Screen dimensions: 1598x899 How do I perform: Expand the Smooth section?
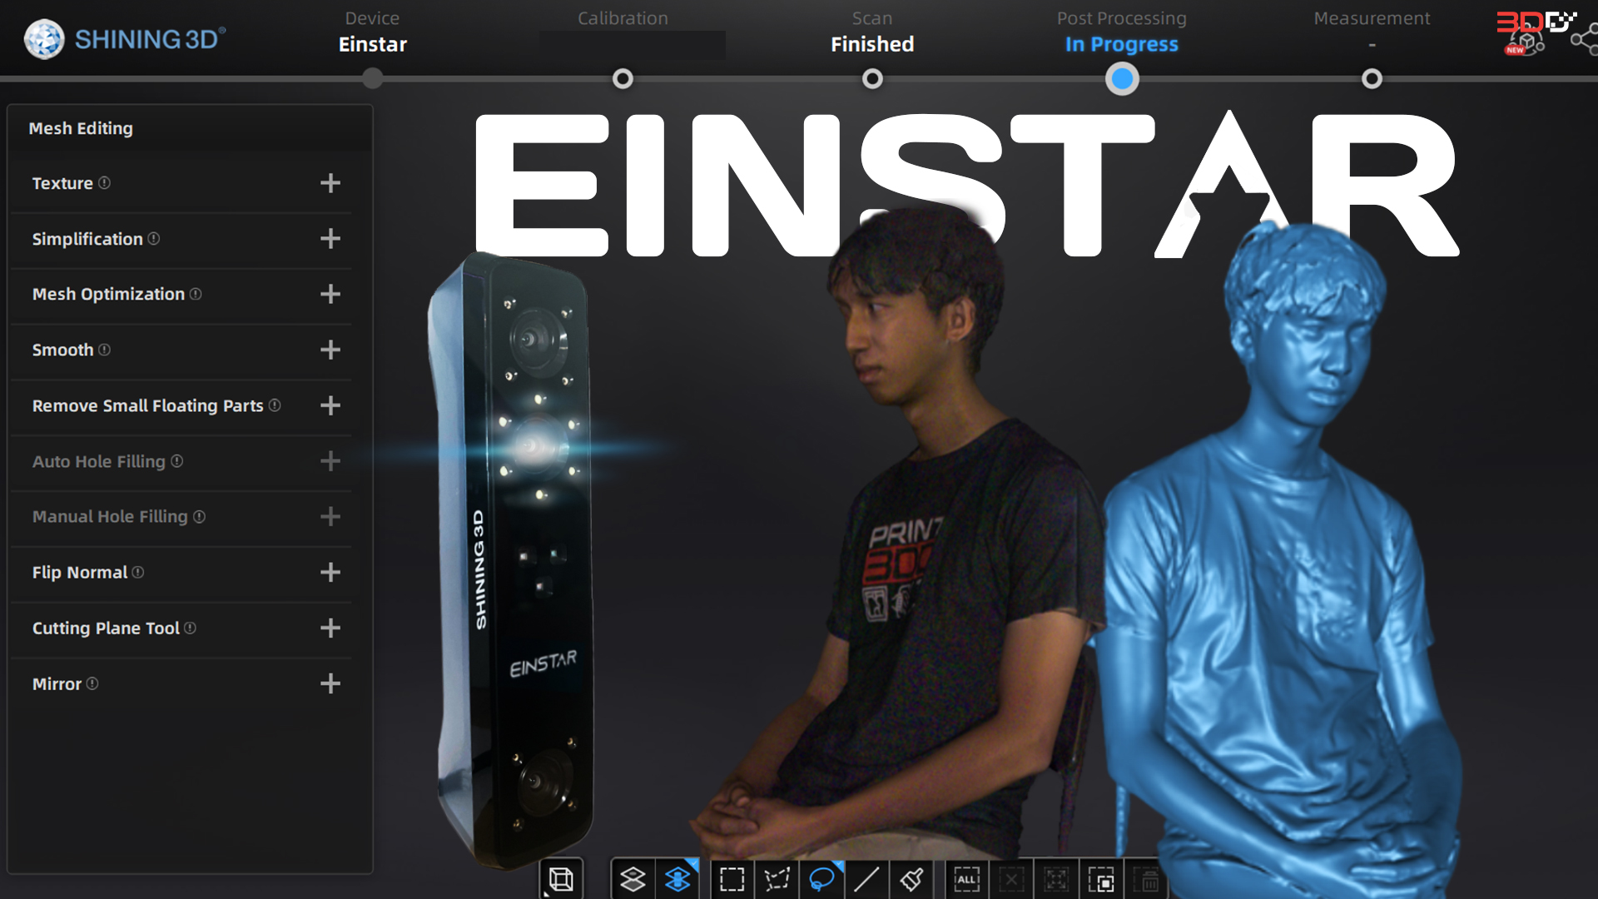(x=330, y=350)
